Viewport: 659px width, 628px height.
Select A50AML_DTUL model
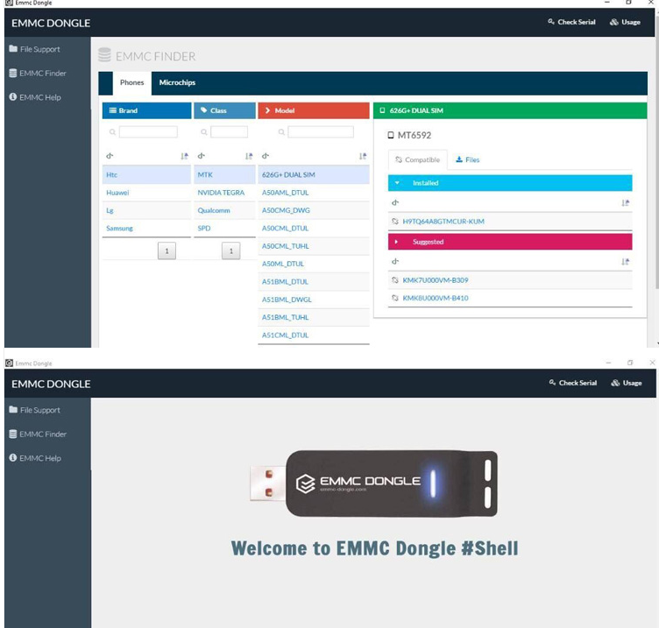(x=314, y=193)
